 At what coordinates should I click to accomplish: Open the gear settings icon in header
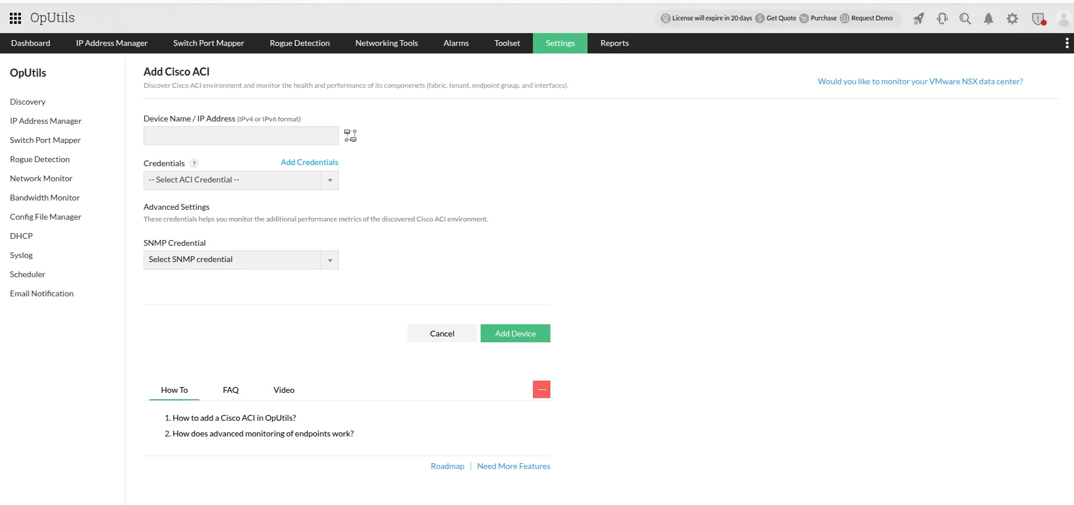pos(1012,19)
